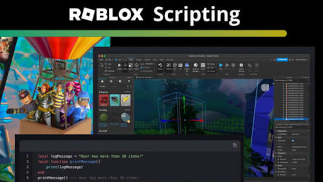
Task: Open Game Settings gear icon
Action: [x=241, y=67]
